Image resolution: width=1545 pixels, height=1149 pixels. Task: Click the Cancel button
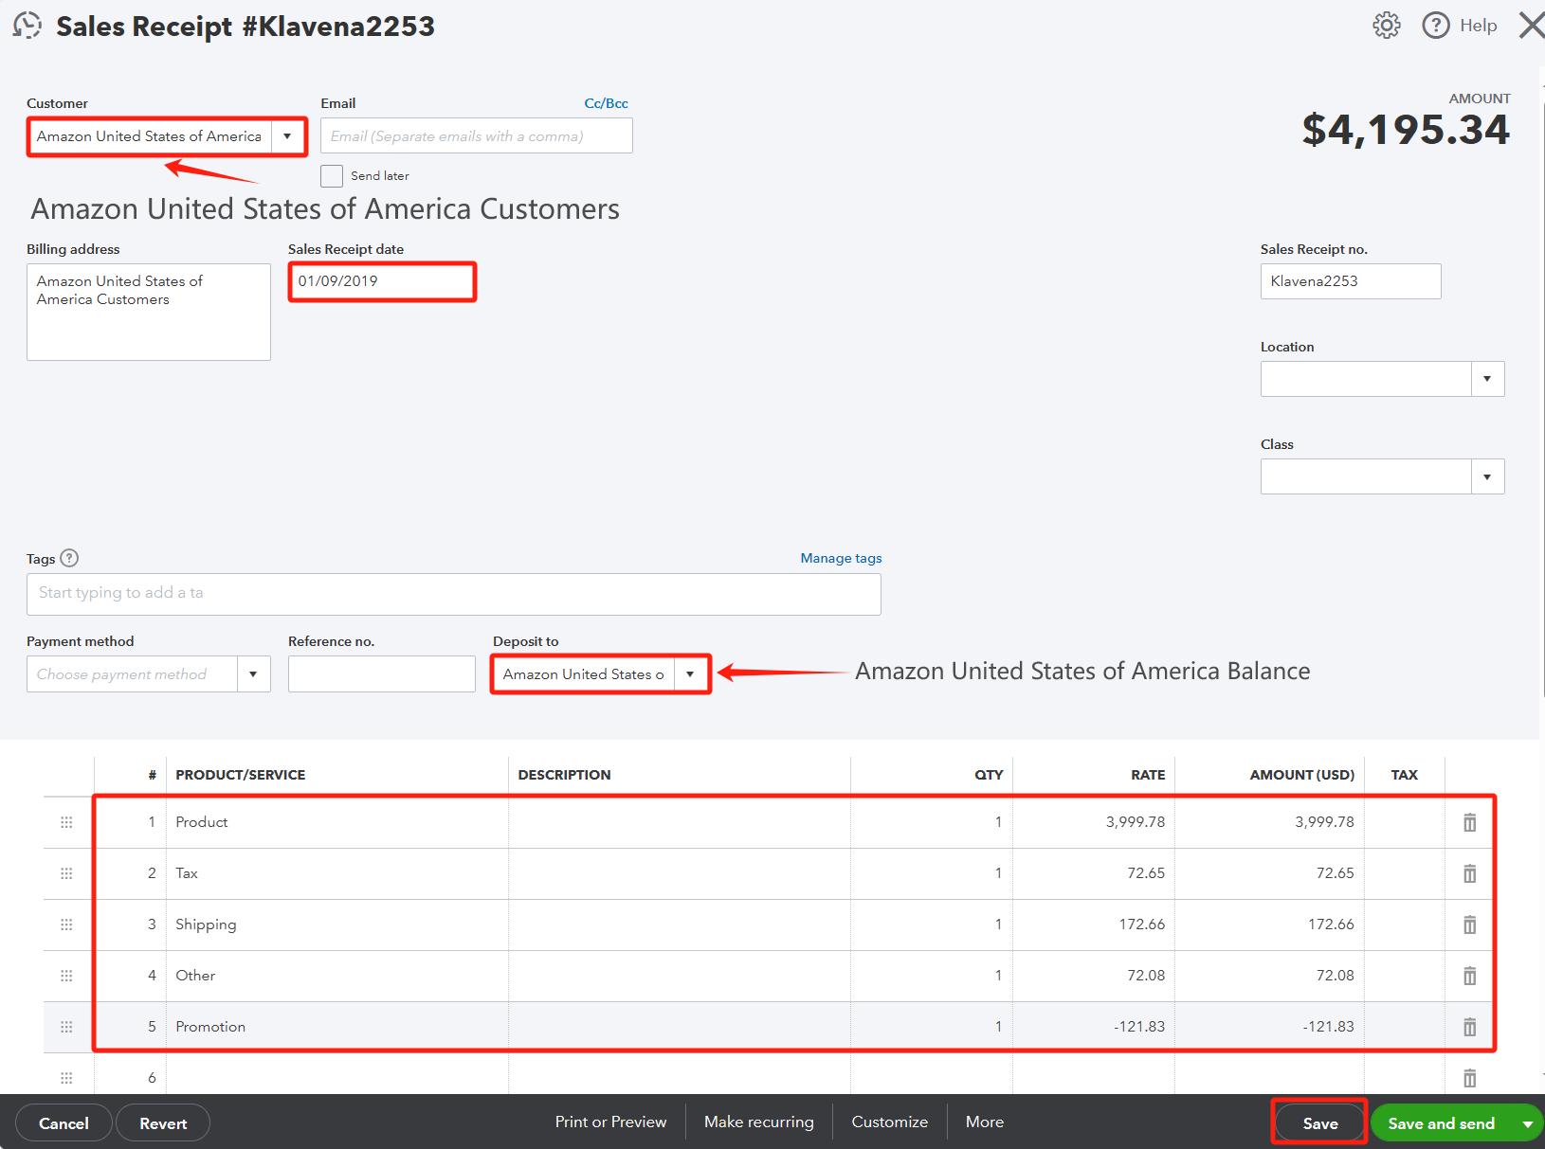(64, 1123)
